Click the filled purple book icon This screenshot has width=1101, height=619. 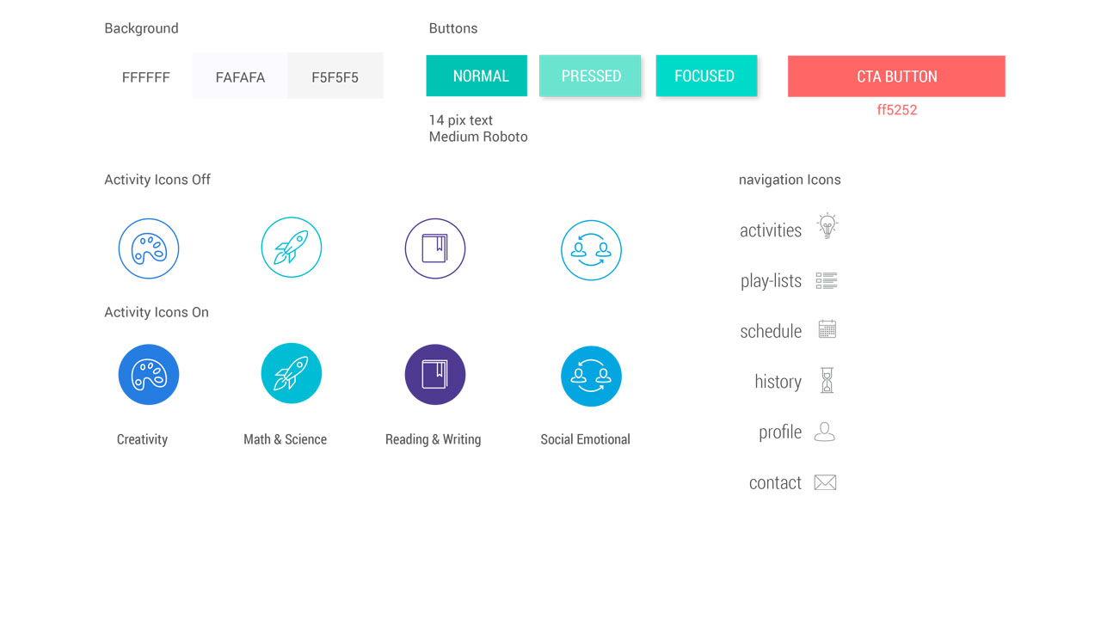(435, 375)
